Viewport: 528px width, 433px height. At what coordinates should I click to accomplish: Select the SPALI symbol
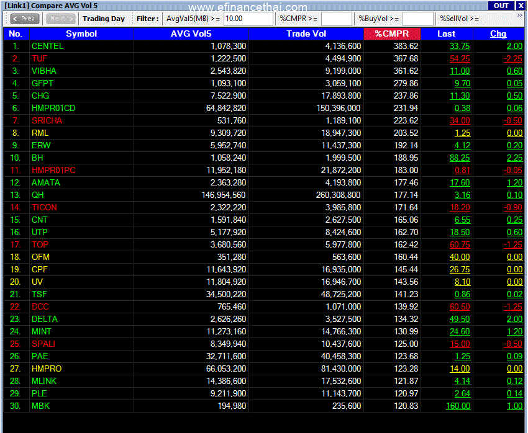click(43, 344)
